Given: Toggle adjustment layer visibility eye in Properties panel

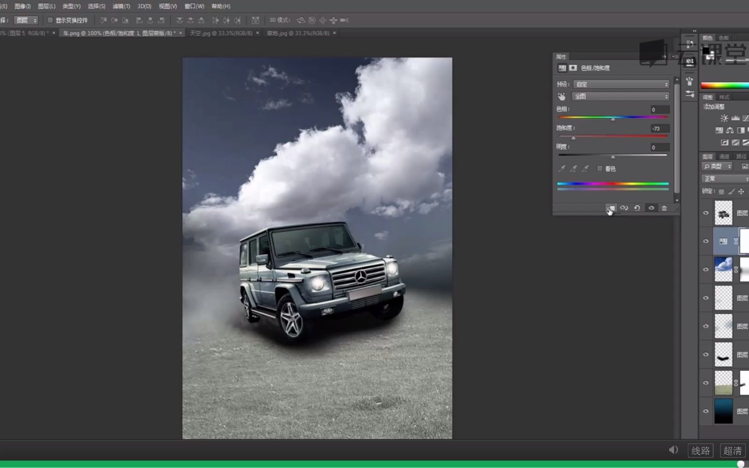Looking at the screenshot, I should (x=651, y=208).
